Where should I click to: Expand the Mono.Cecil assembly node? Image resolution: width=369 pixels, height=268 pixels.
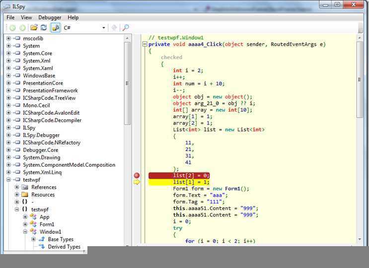click(x=8, y=105)
